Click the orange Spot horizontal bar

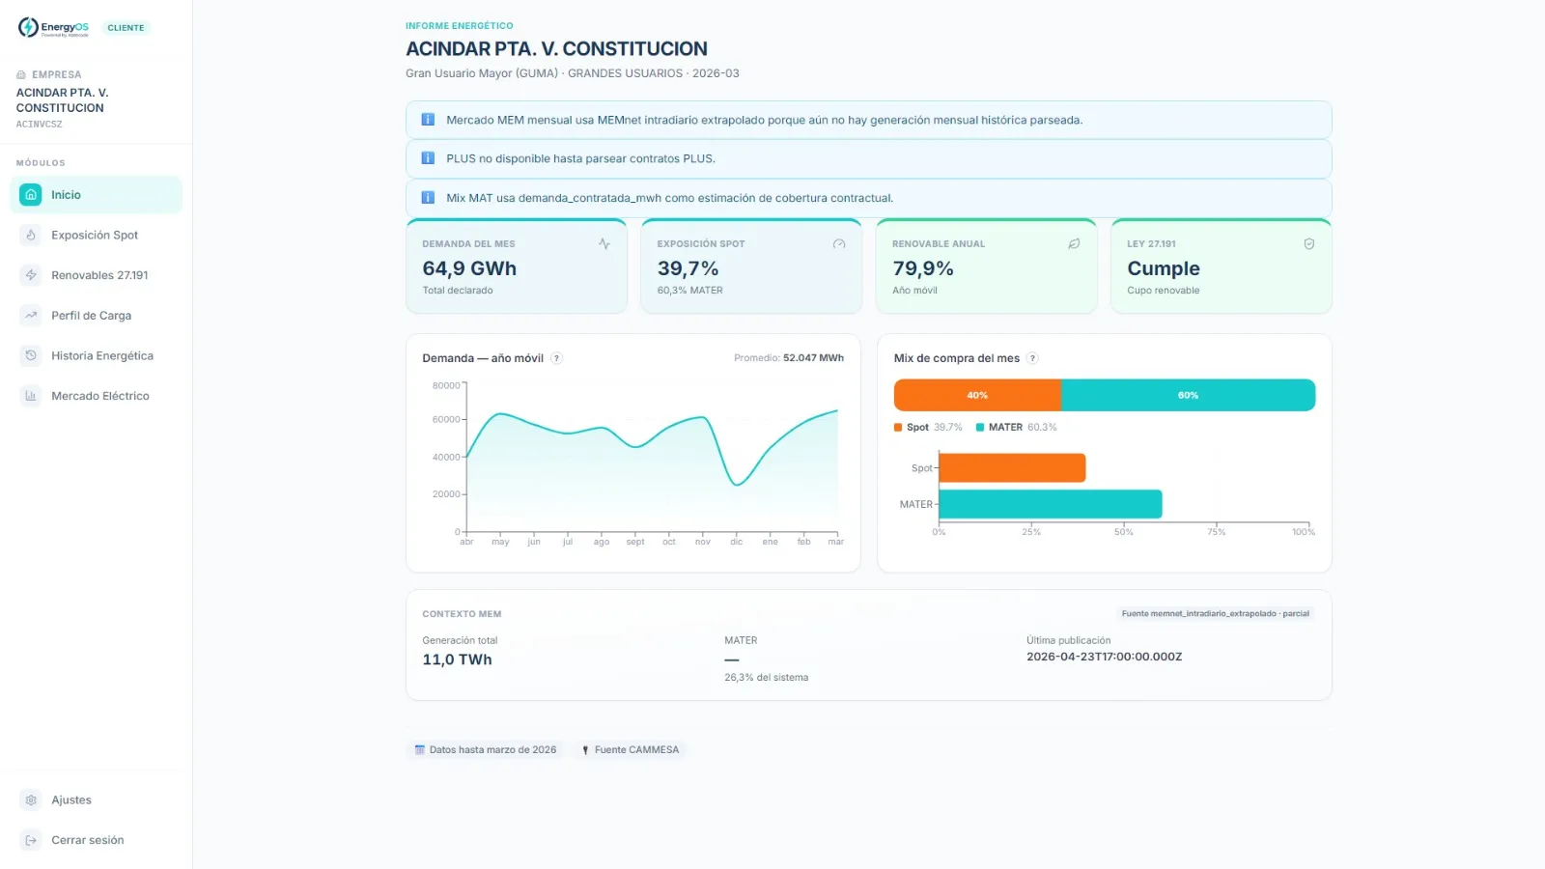tap(1012, 468)
